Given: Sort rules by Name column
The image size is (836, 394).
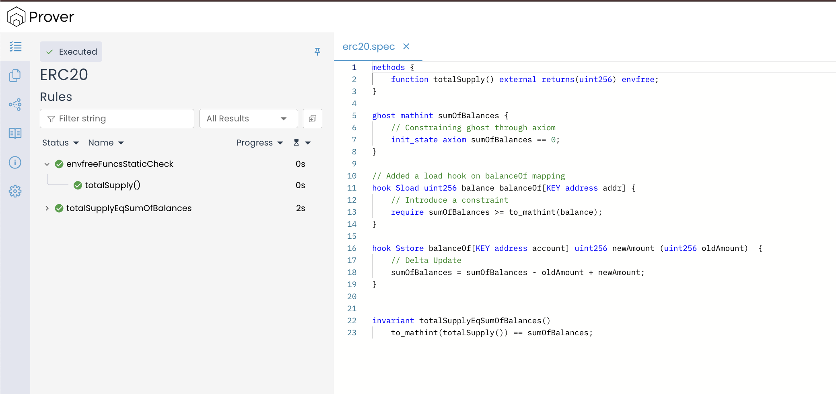Looking at the screenshot, I should click(106, 143).
